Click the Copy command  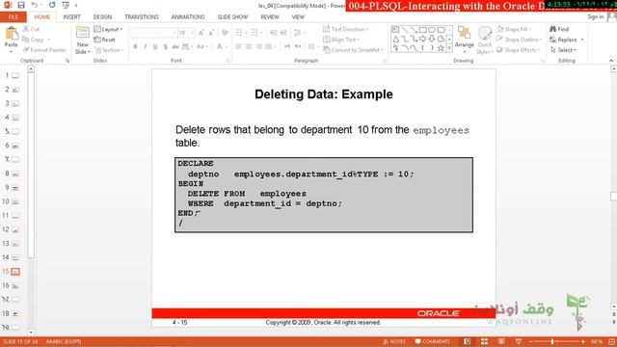34,40
